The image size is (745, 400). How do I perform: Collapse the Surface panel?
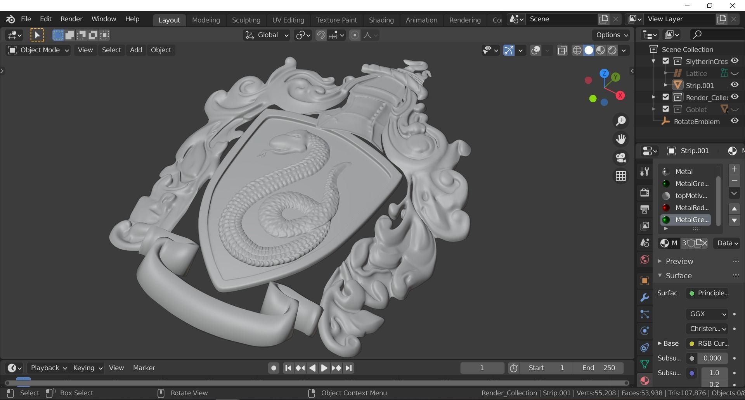click(x=678, y=276)
